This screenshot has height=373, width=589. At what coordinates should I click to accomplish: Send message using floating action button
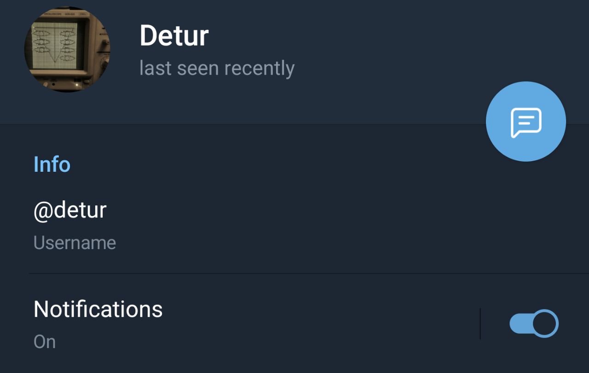[526, 122]
